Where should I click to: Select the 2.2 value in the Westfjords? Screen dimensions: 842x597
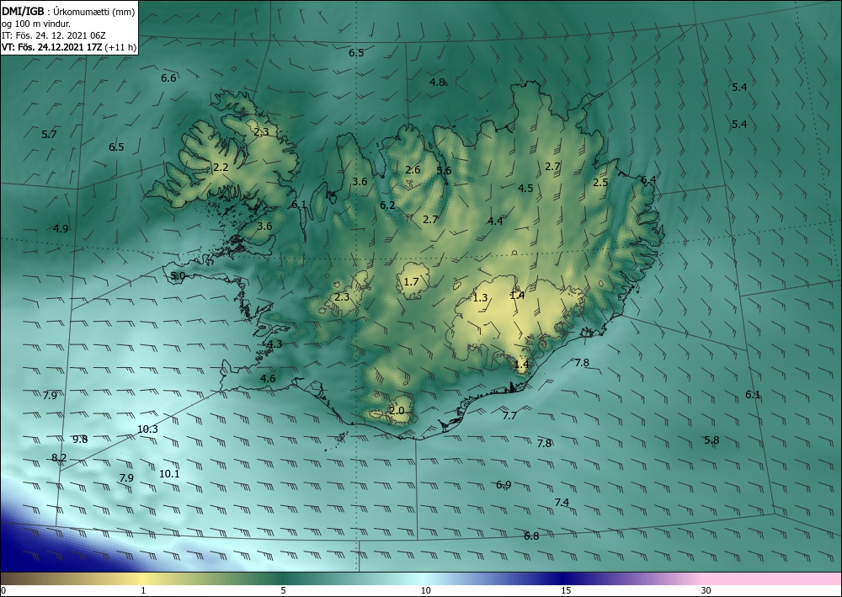coord(221,168)
